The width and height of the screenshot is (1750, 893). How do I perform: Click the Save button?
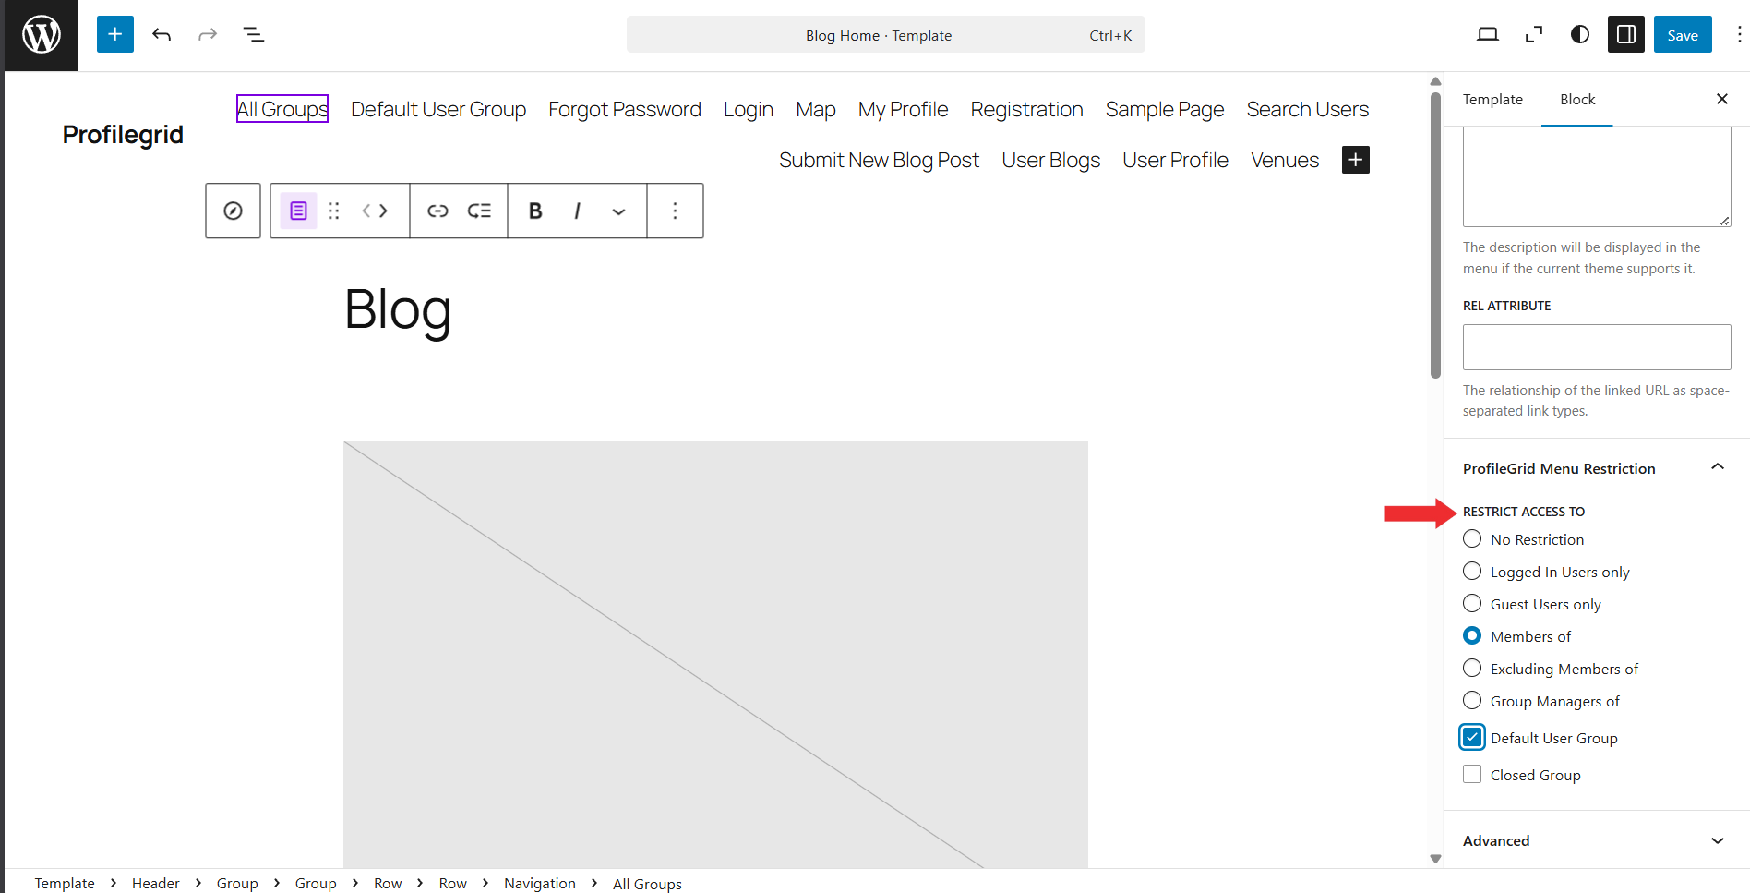1682,35
